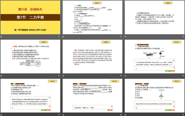Viewport: 185px width, 116px height.
Task: Click slide number 2 label
Action: (x=121, y=37)
